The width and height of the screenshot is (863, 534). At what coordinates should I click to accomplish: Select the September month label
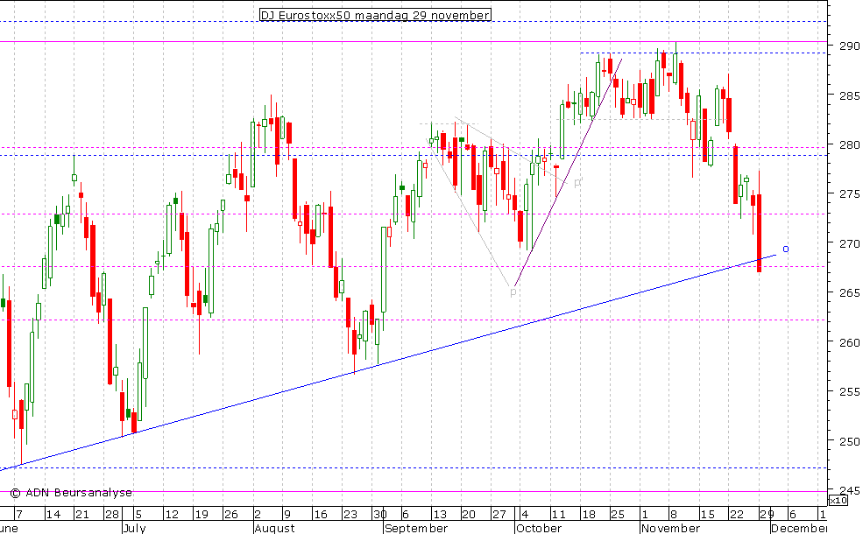pos(416,528)
